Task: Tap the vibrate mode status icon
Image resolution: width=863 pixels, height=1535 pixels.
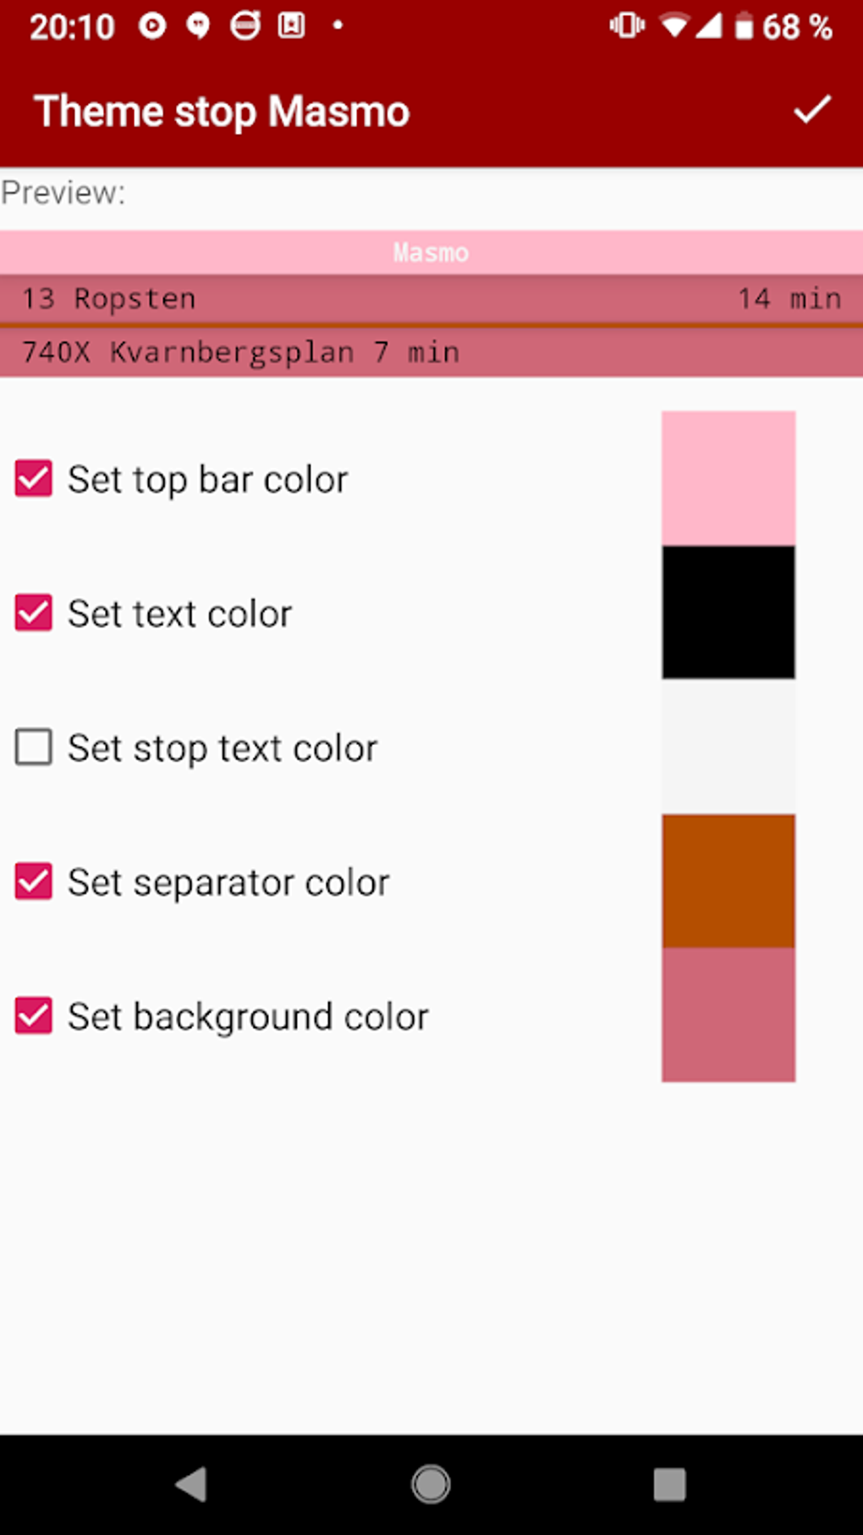Action: pyautogui.click(x=627, y=26)
